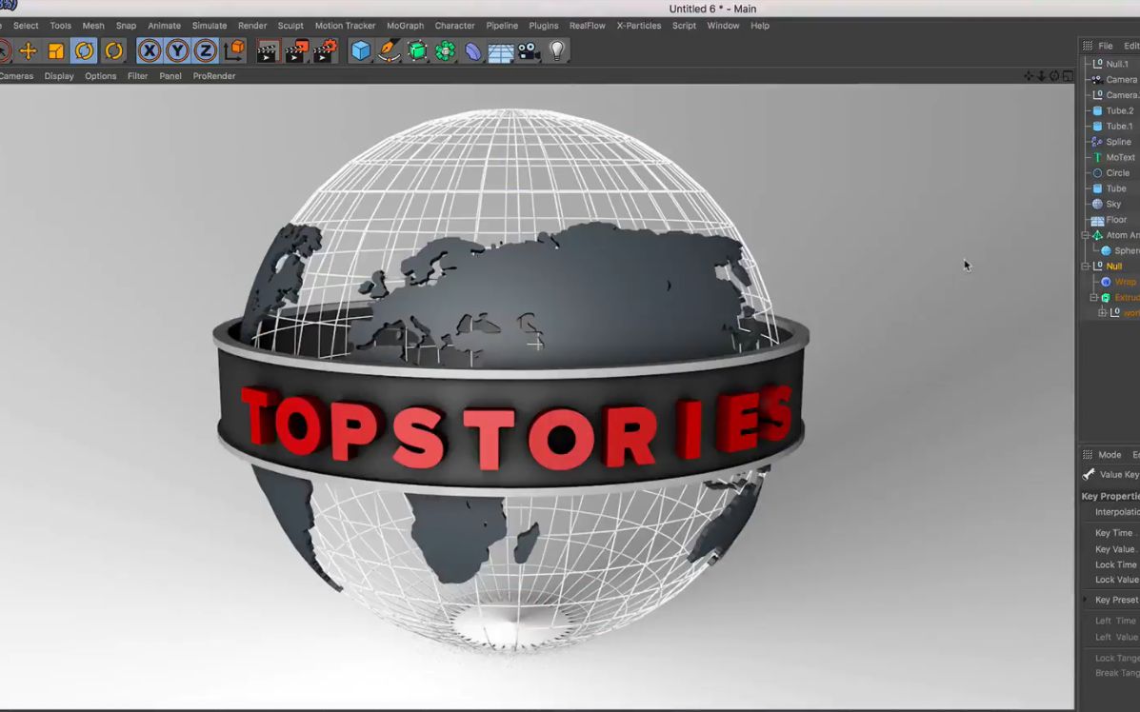The width and height of the screenshot is (1140, 712).
Task: Choose the Rotate tool
Action: point(83,50)
